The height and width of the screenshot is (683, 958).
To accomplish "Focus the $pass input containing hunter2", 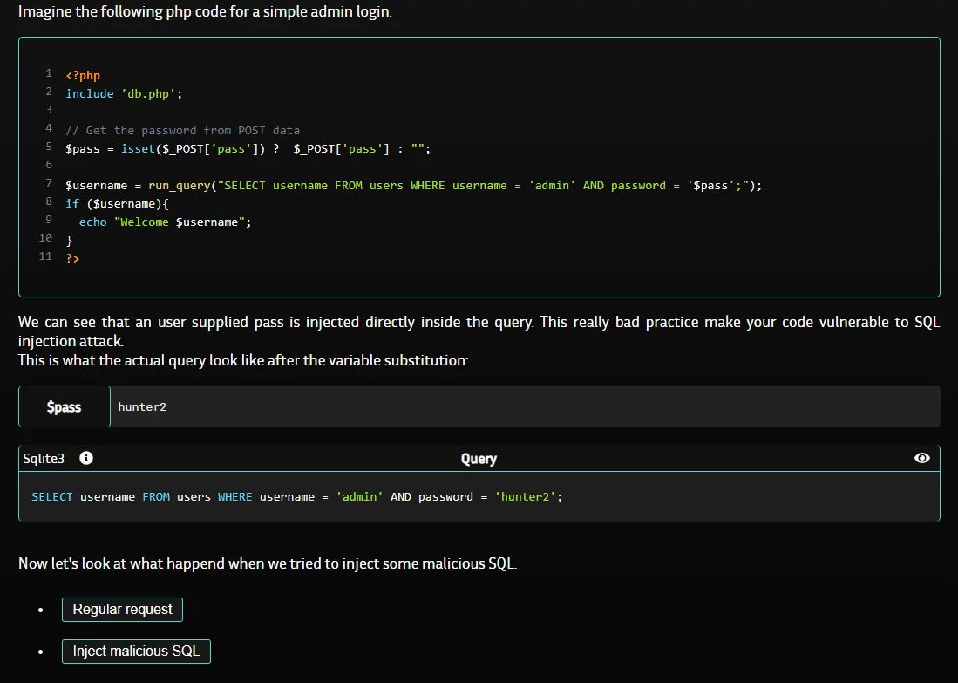I will click(523, 406).
